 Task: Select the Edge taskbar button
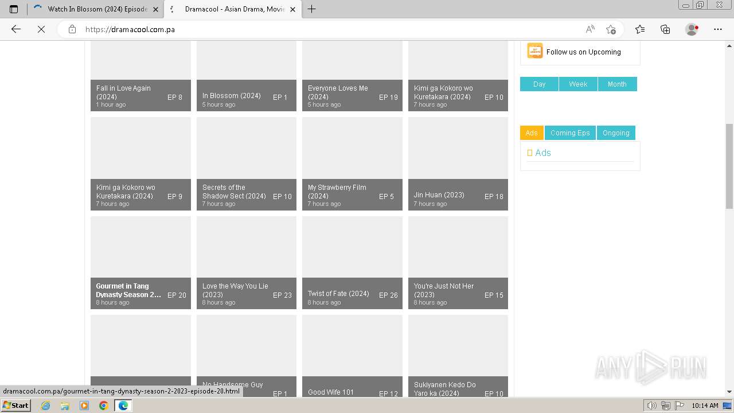pyautogui.click(x=123, y=406)
